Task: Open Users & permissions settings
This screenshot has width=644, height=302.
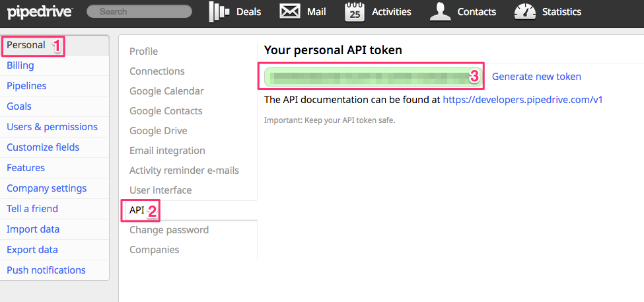Action: tap(52, 127)
